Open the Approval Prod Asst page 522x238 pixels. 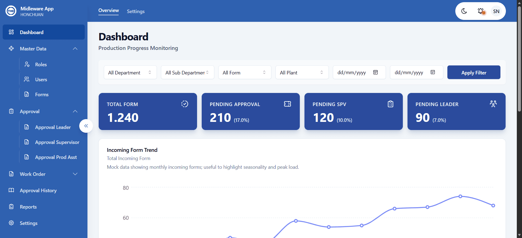(56, 157)
